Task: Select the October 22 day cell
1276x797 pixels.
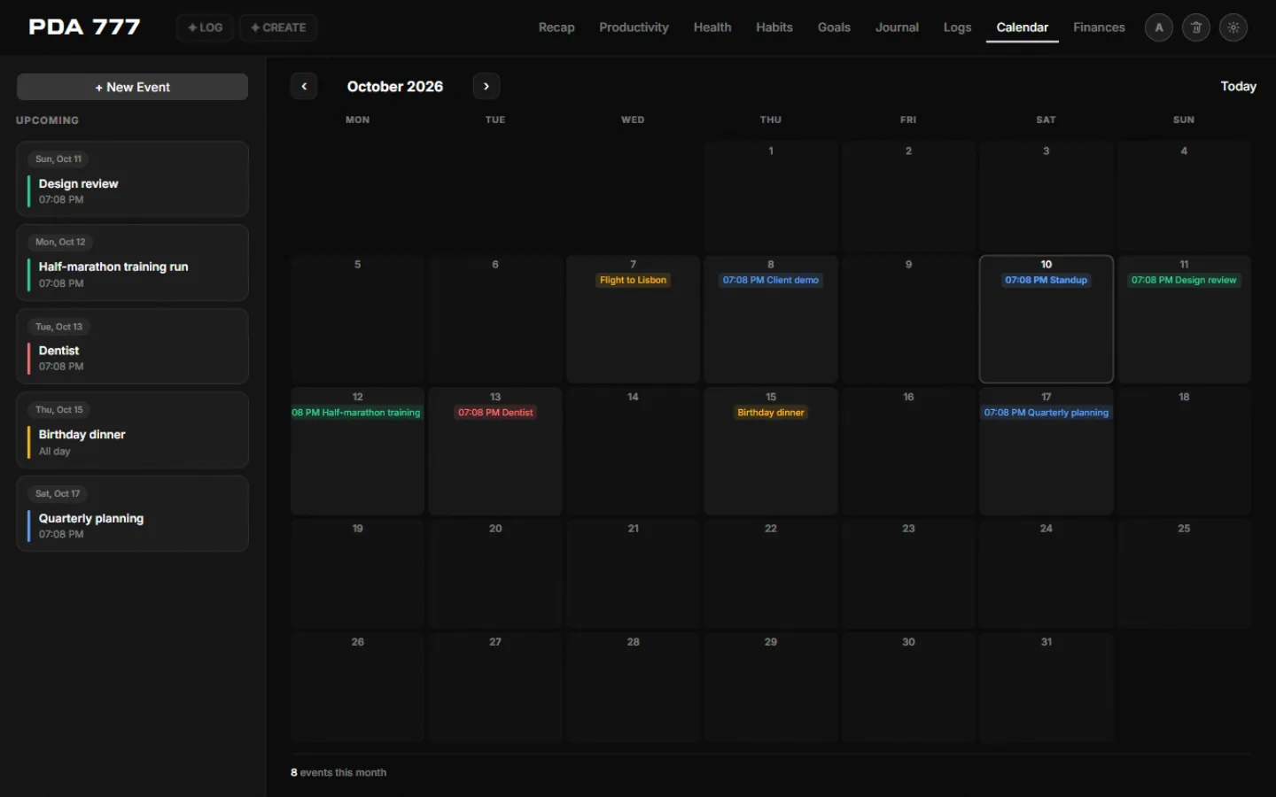Action: (x=771, y=574)
